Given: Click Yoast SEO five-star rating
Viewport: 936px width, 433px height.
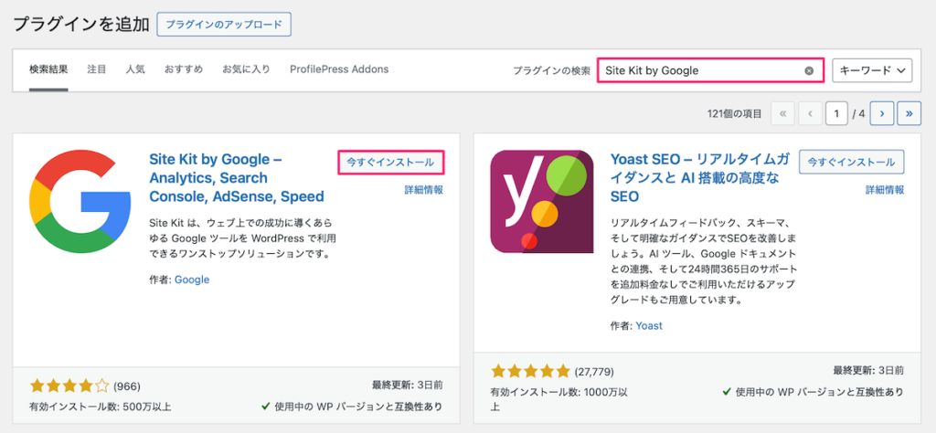Looking at the screenshot, I should click(530, 371).
